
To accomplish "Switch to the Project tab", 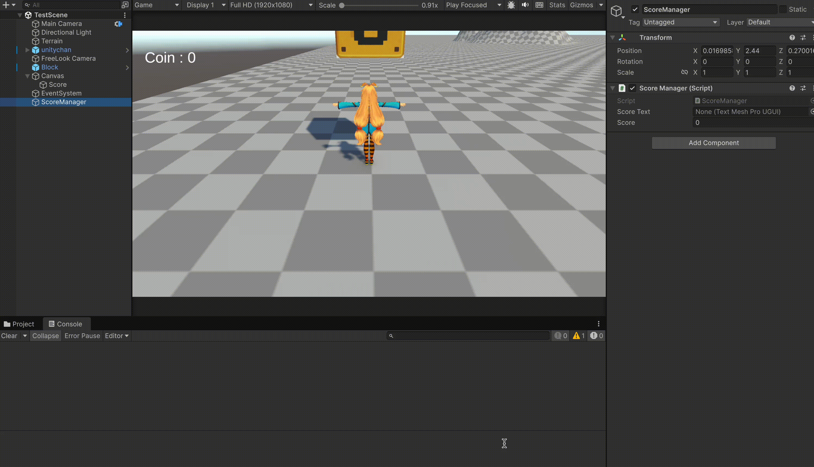I will [19, 324].
